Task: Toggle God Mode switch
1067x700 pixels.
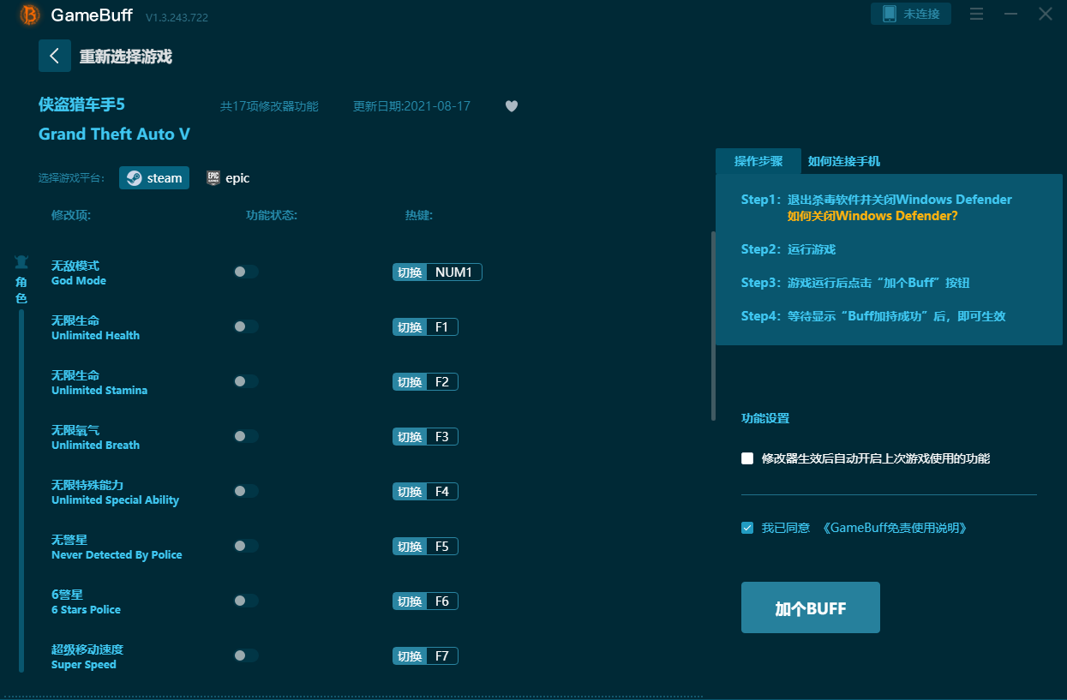Action: click(x=246, y=272)
